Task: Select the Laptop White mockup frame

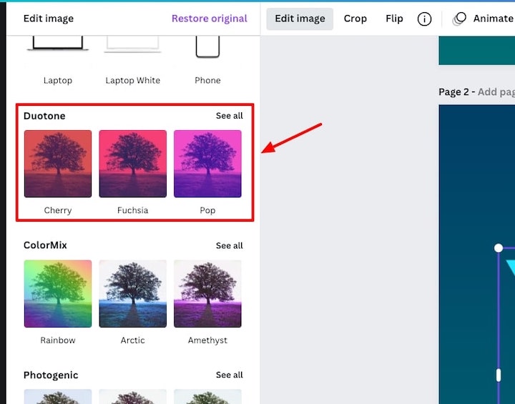Action: (x=133, y=48)
